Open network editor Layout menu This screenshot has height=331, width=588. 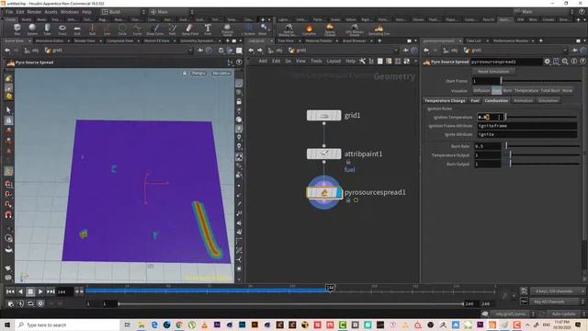(334, 61)
